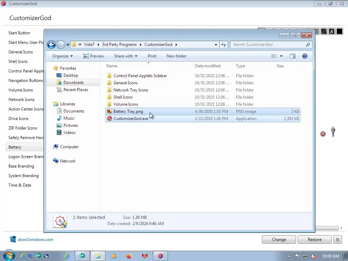The height and width of the screenshot is (261, 348).
Task: Click the Refresh icon next to address bar
Action: [x=224, y=45]
